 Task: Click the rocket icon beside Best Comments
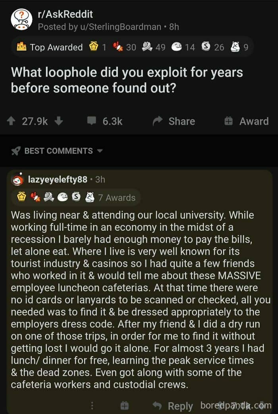click(15, 151)
